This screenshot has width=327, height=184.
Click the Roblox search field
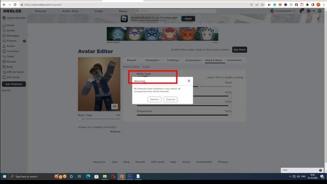coord(176,11)
